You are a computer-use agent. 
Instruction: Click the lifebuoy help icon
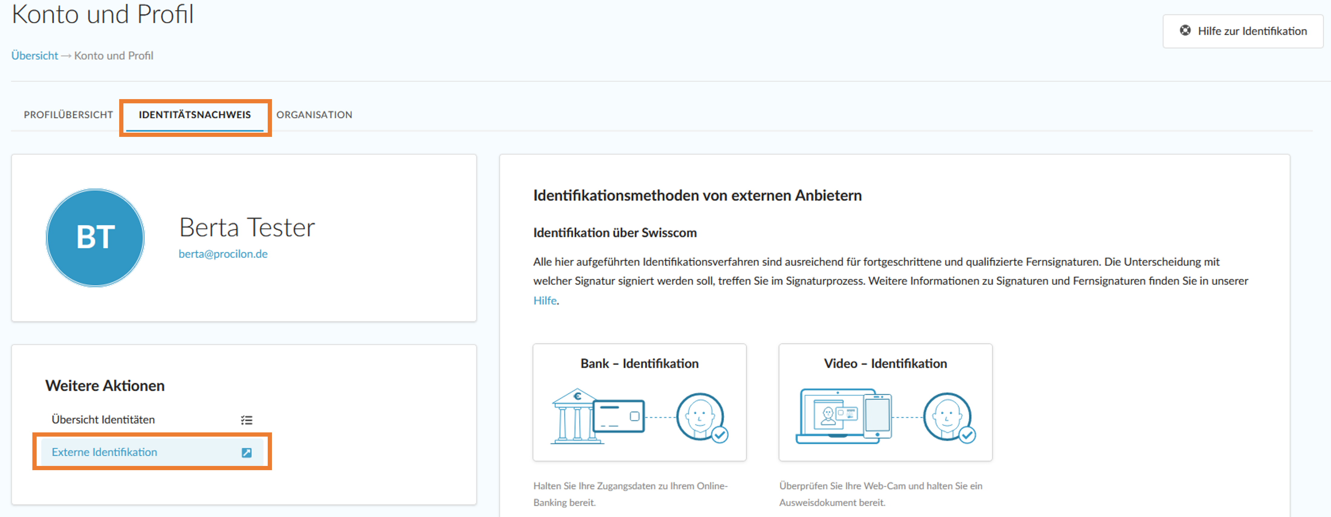click(x=1185, y=31)
